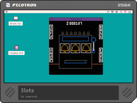The height and width of the screenshot is (103, 137).
Task: Open the code editor icon in menu bar
Action: [108, 12]
